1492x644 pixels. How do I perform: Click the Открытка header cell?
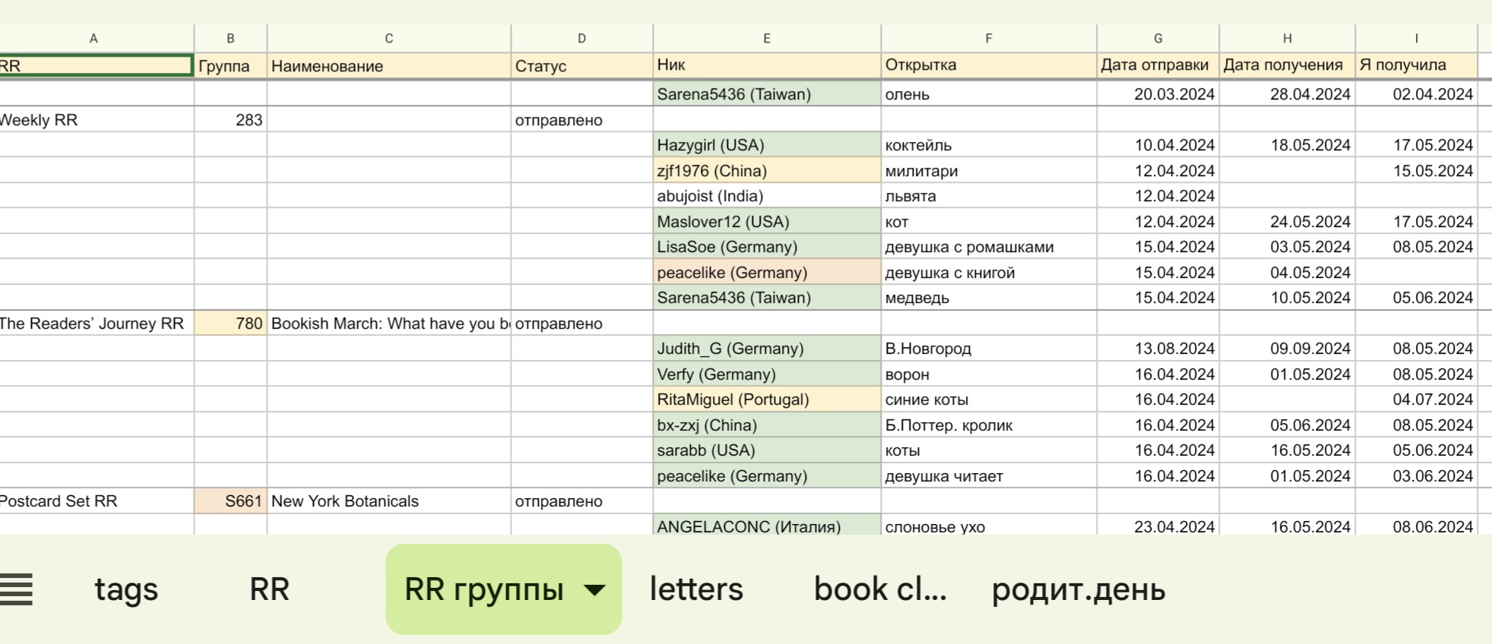[x=989, y=66]
